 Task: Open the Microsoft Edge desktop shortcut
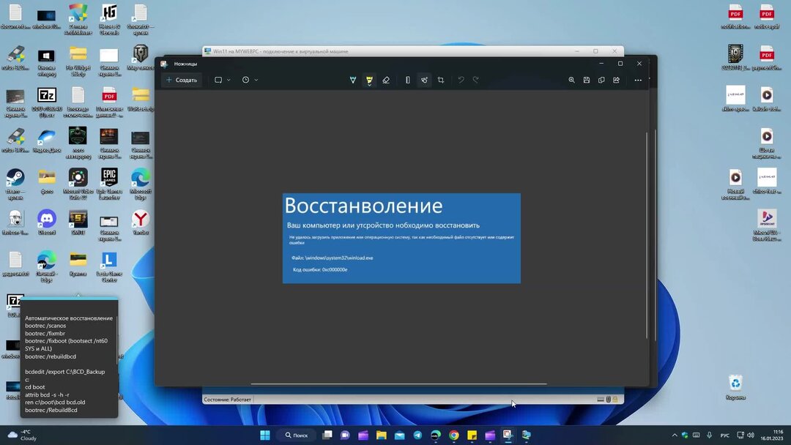(x=140, y=184)
